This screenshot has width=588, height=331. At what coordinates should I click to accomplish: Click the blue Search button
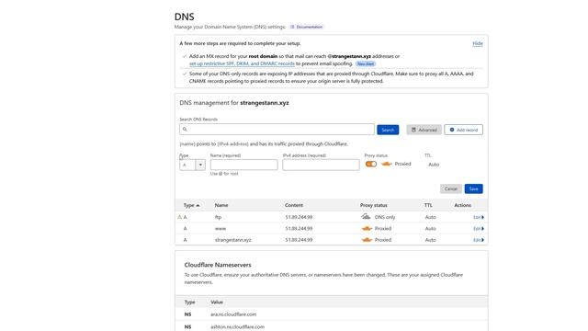click(x=388, y=130)
